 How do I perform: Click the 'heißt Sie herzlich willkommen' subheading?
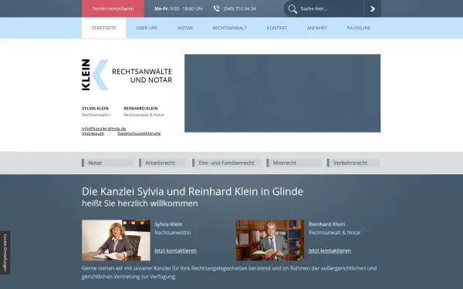click(140, 203)
